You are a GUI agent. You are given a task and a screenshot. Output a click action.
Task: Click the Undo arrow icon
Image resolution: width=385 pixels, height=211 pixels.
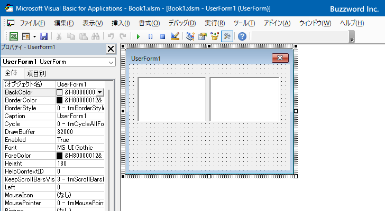(111, 36)
